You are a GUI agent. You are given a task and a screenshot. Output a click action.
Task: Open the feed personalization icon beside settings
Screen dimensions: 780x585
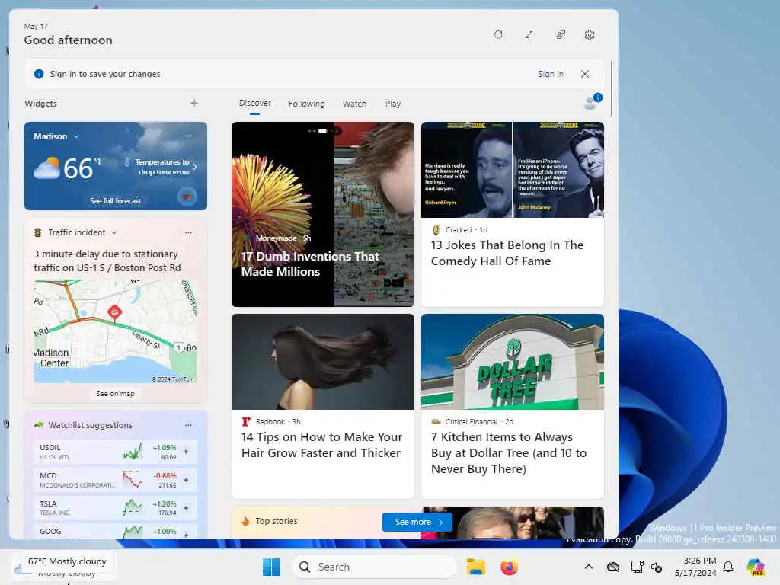pyautogui.click(x=560, y=35)
